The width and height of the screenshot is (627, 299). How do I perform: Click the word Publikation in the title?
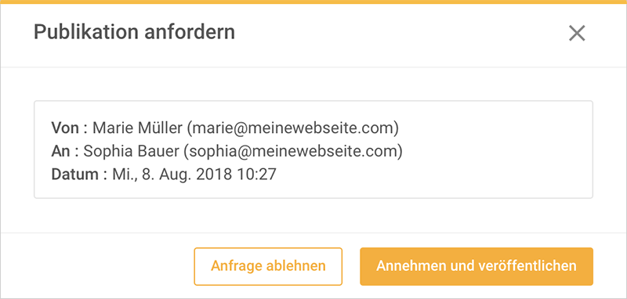87,32
